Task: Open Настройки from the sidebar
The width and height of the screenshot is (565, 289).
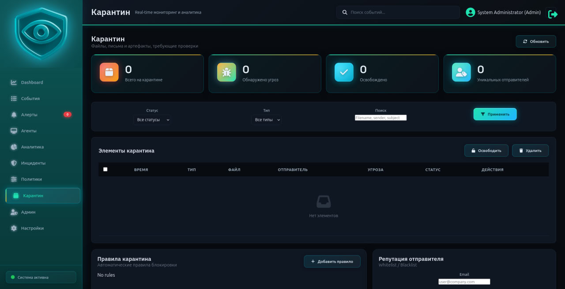Action: tap(43, 228)
